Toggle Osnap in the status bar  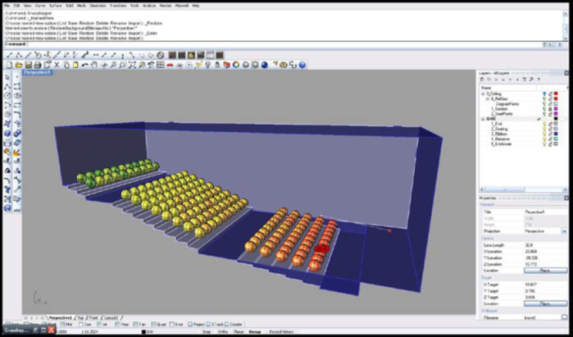(x=255, y=332)
